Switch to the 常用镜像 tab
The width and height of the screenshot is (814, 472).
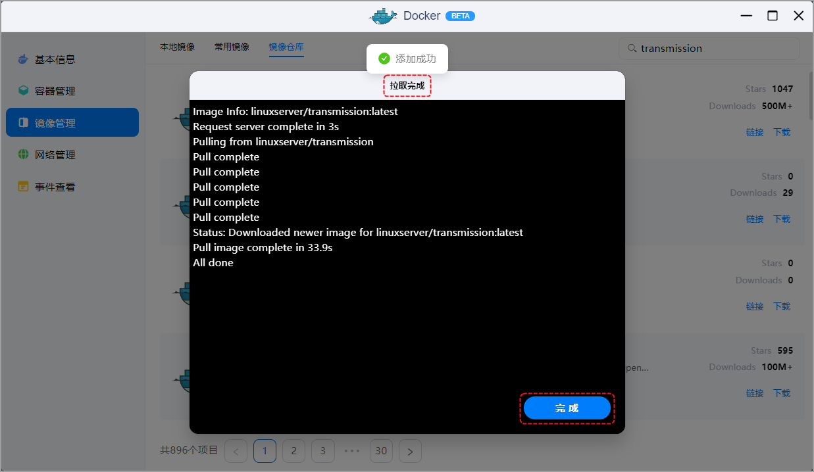point(231,47)
